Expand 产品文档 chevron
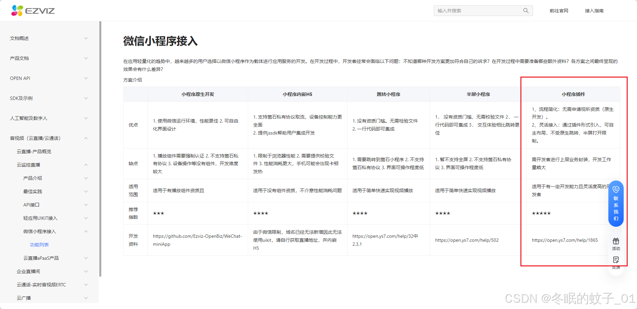The image size is (637, 309). click(x=86, y=58)
